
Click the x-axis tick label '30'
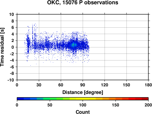coord(39,85)
